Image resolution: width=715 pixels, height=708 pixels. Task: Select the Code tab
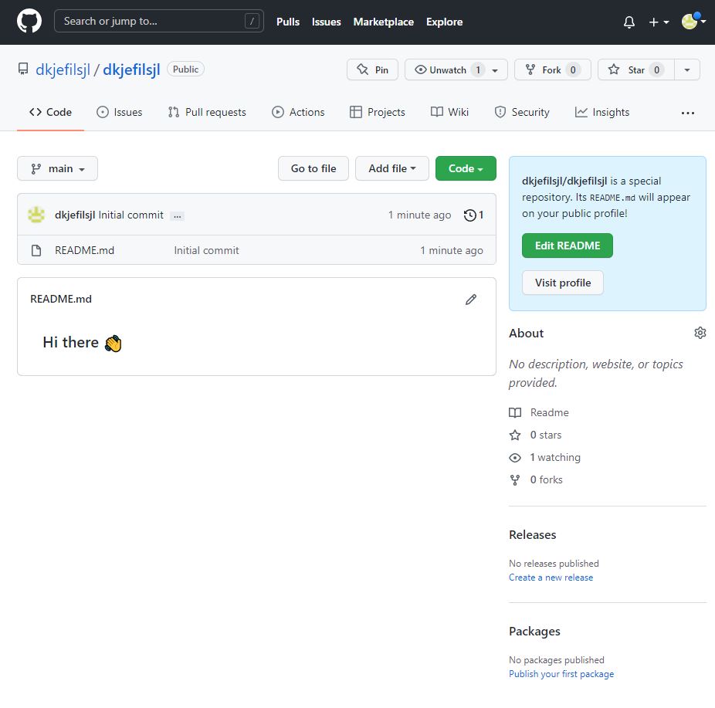coord(51,112)
